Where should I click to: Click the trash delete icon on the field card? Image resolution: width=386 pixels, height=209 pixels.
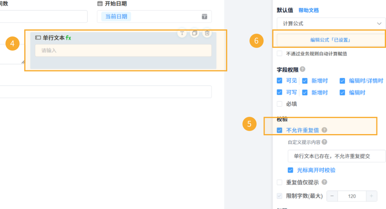coord(207,33)
